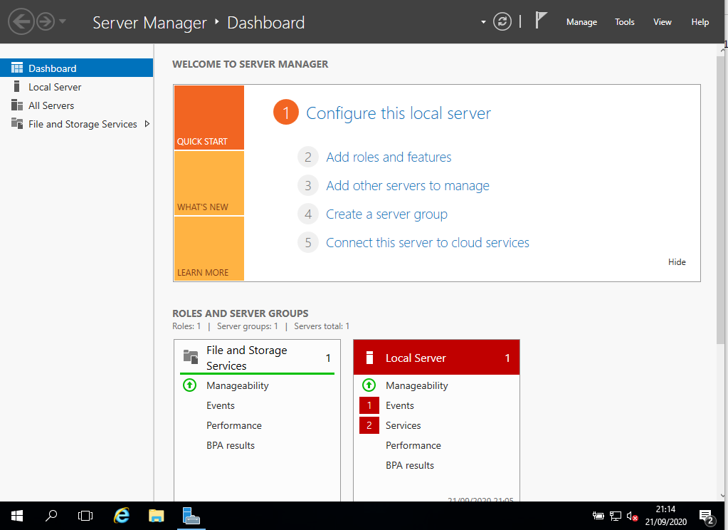The image size is (728, 530).
Task: Open the Action Center notifications icon
Action: 706,516
